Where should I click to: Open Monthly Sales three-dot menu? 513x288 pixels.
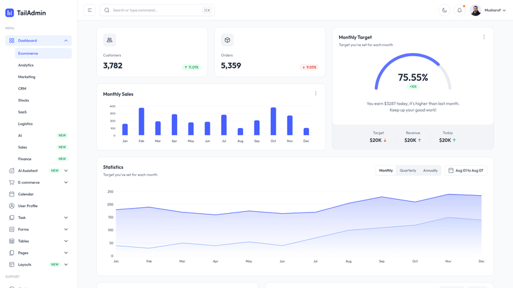pyautogui.click(x=315, y=93)
